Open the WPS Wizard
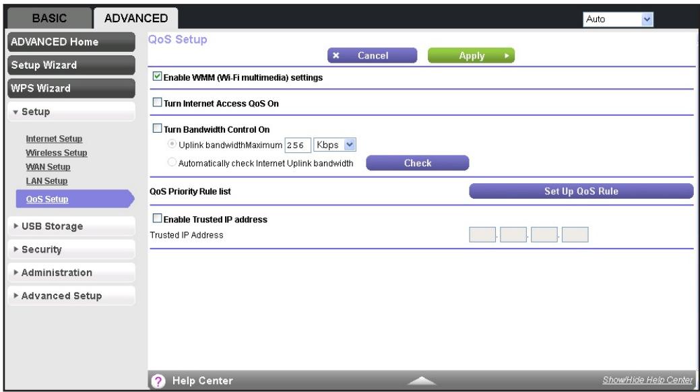 (71, 88)
